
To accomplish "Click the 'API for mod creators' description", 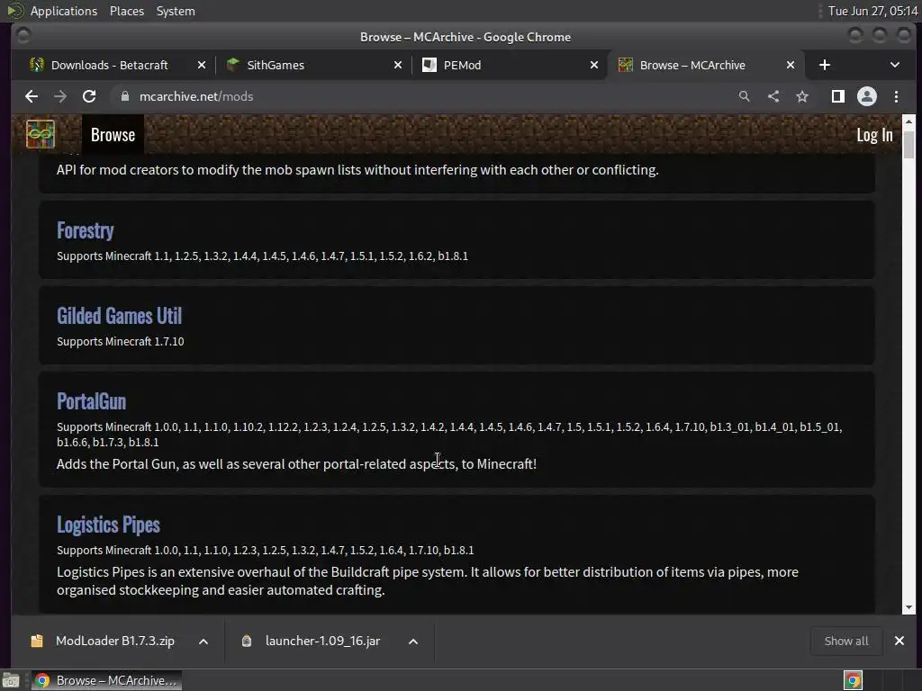I will click(357, 170).
